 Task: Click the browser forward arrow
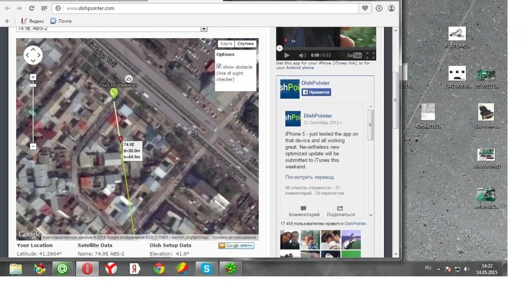(19, 8)
